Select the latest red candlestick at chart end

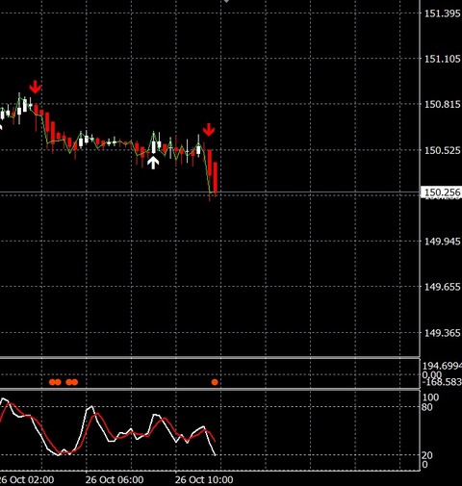pyautogui.click(x=216, y=178)
